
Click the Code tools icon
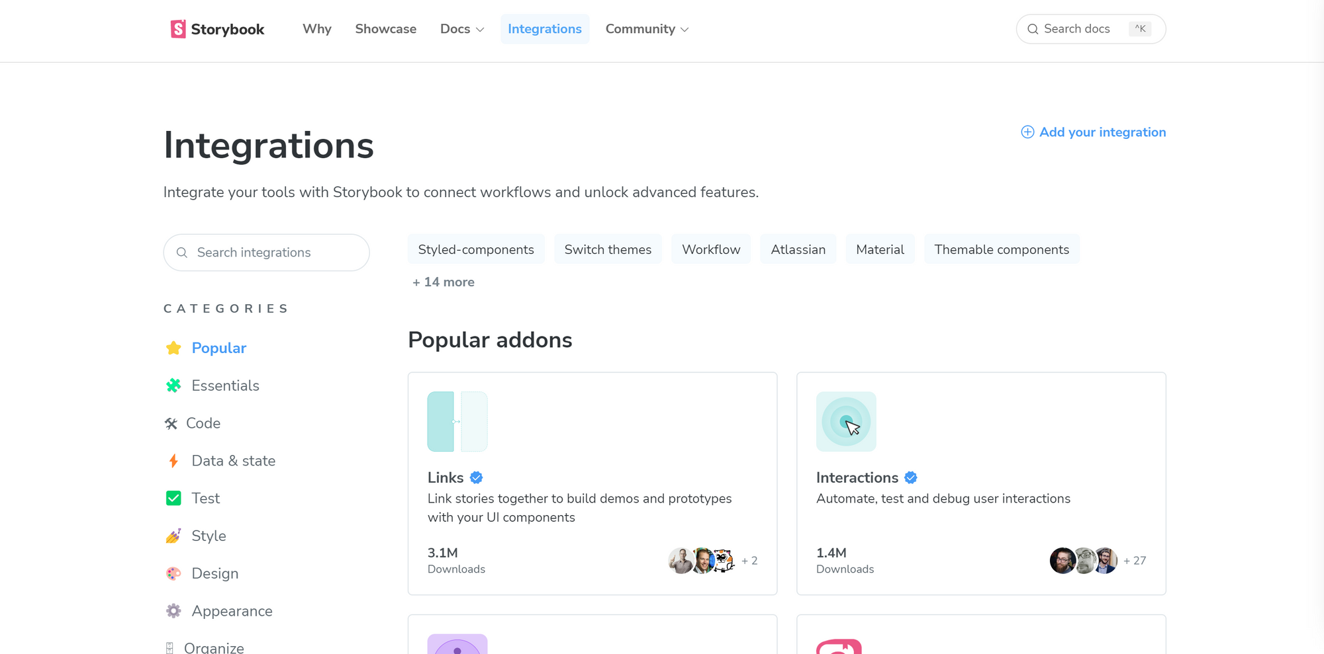pyautogui.click(x=173, y=423)
